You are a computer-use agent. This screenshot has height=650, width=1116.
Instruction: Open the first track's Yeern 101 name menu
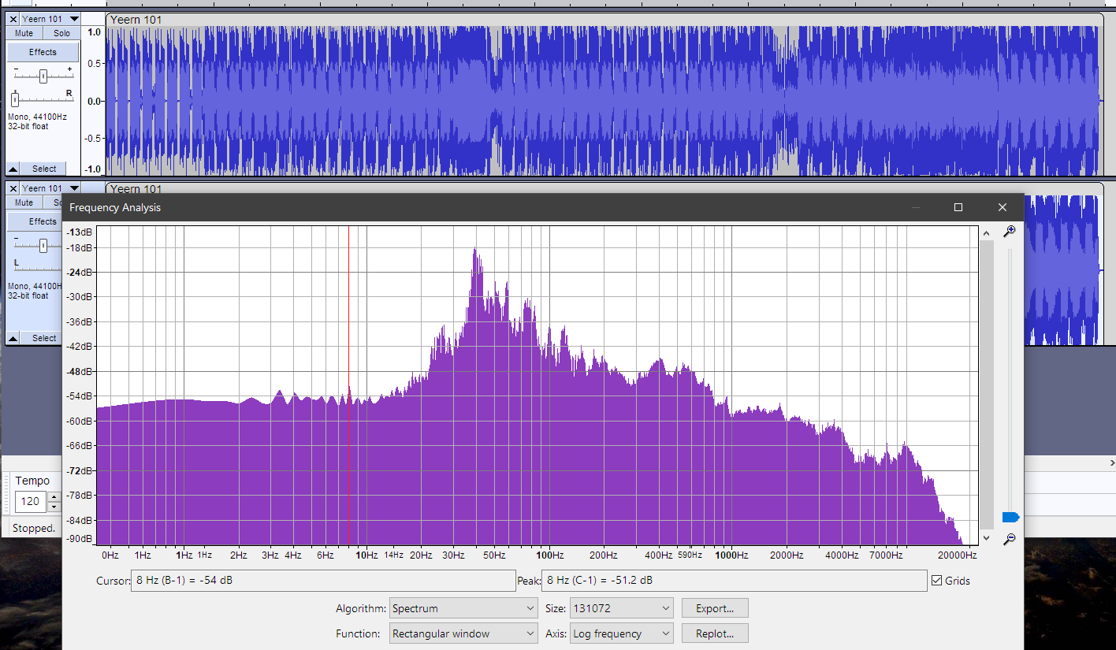(x=51, y=19)
